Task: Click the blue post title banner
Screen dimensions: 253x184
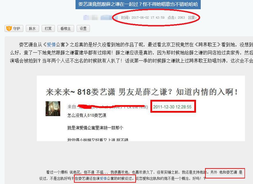Action: [x=138, y=4]
